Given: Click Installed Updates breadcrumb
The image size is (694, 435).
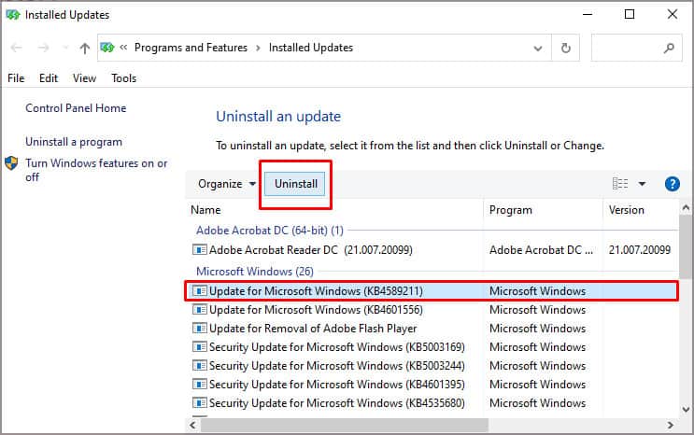Looking at the screenshot, I should 311,48.
